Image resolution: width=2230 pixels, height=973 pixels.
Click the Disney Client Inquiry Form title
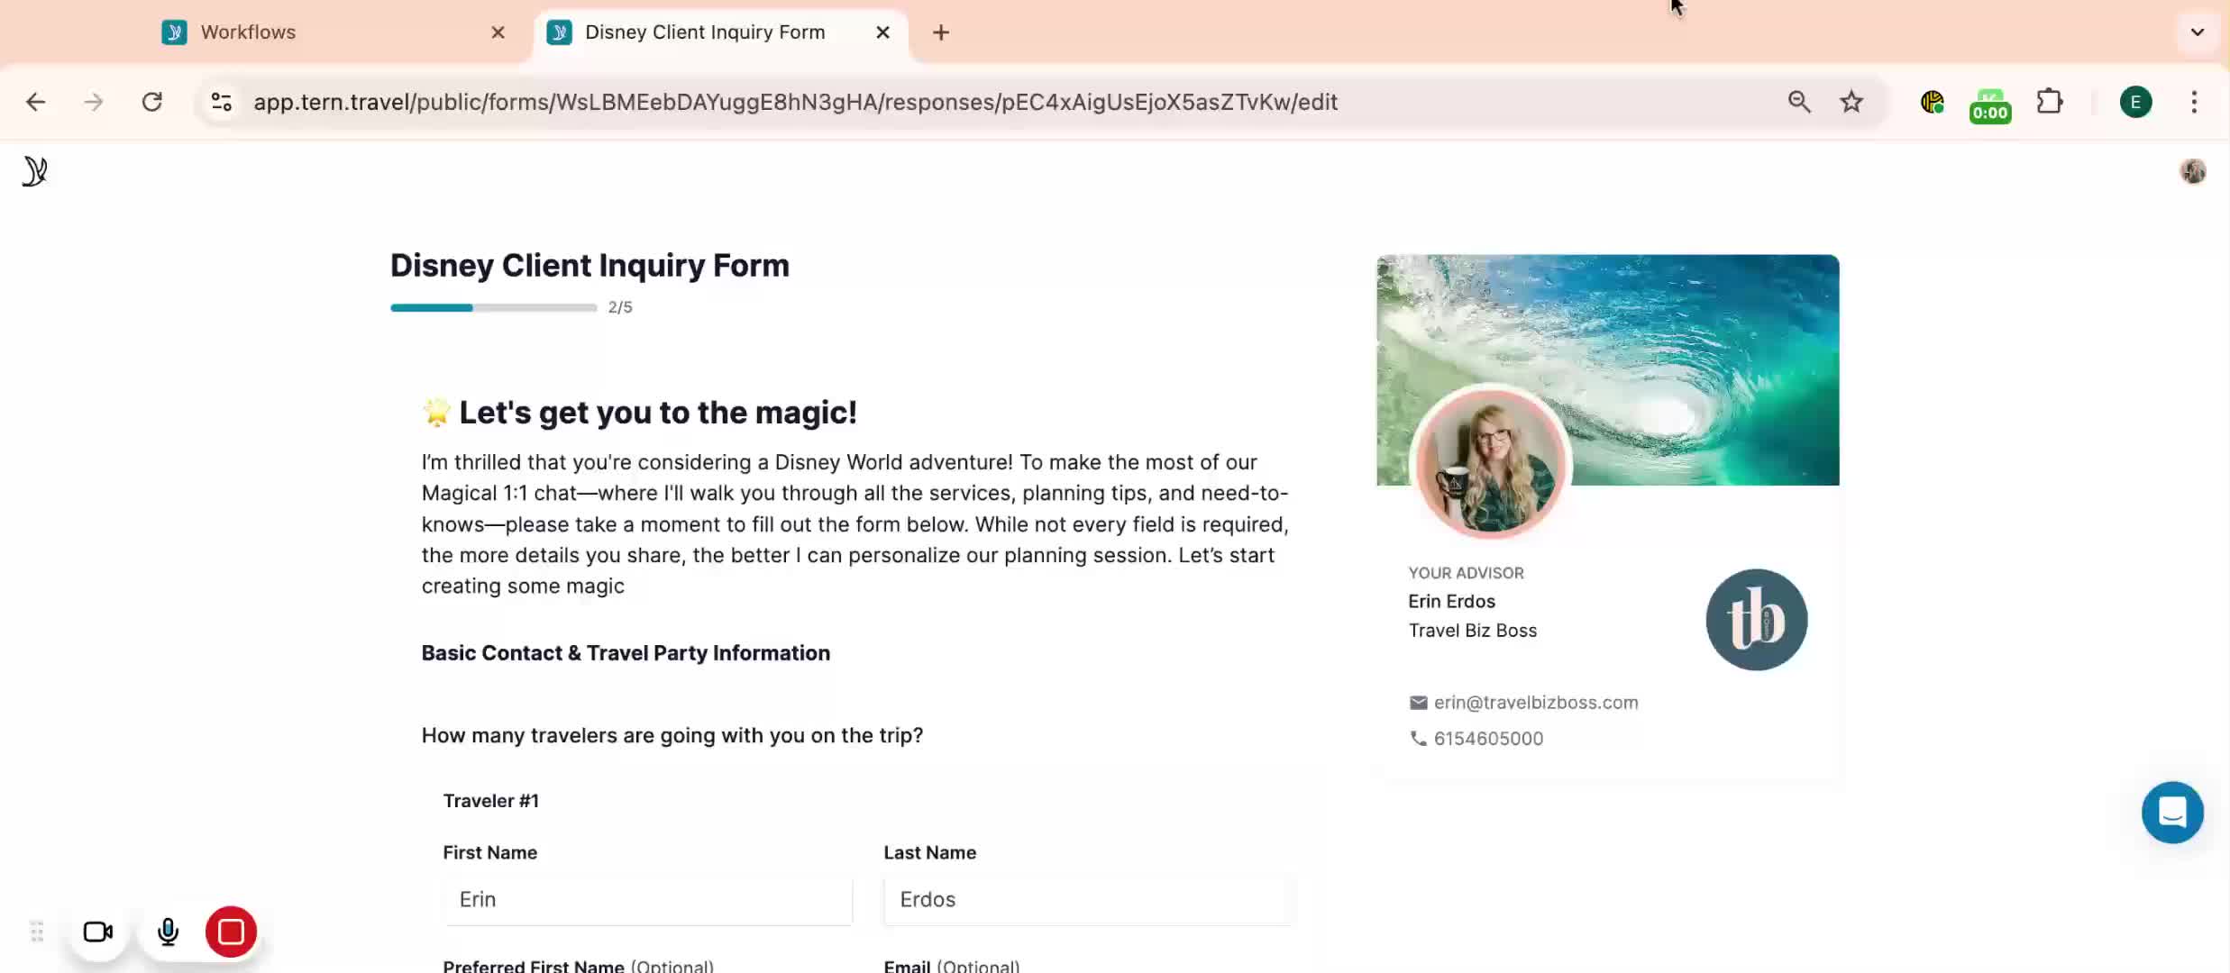[x=589, y=266]
